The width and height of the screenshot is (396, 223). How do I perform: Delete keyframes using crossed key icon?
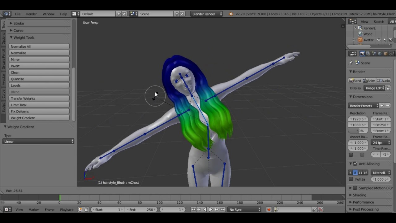[x=321, y=210]
